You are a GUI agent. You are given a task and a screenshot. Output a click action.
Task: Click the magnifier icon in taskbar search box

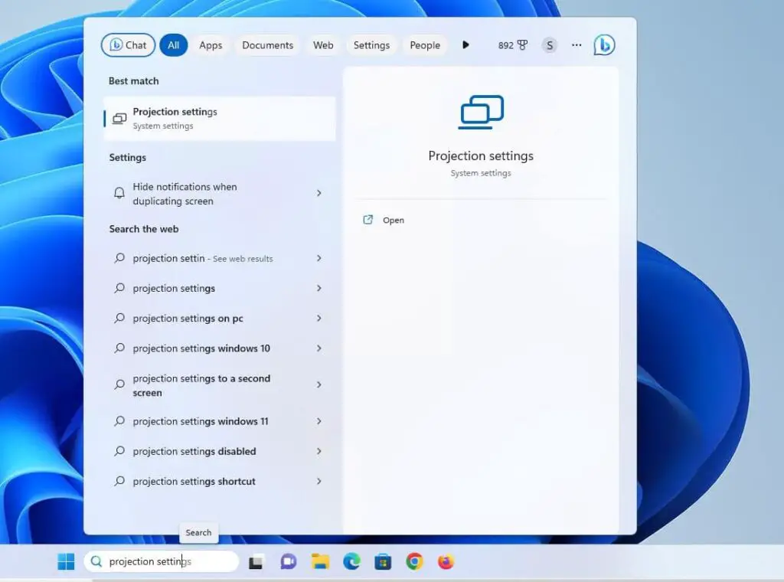tap(96, 561)
